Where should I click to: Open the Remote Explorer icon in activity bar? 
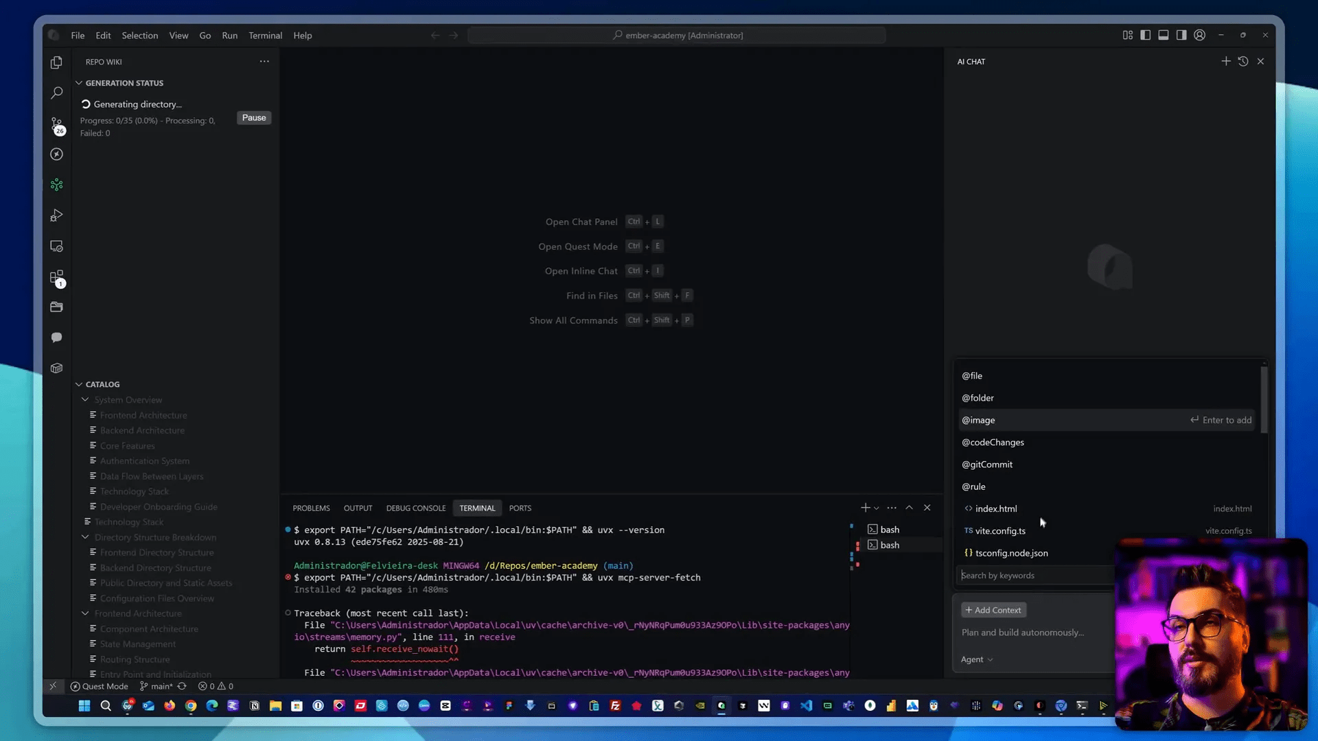click(56, 246)
